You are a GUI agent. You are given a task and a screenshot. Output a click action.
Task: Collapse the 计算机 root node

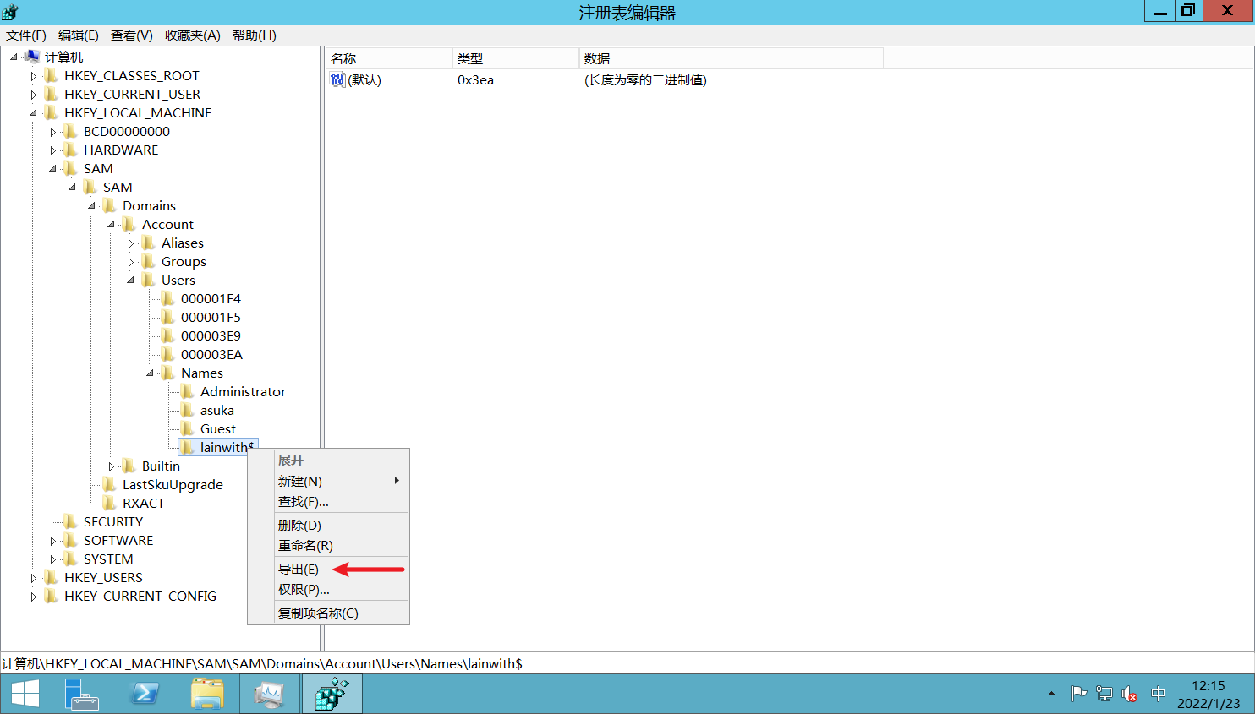(14, 57)
